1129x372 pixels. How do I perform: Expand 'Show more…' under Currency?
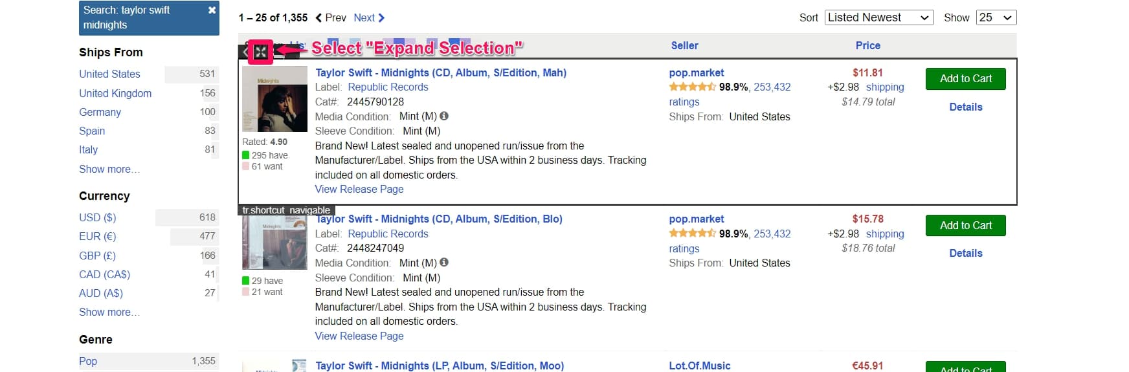(x=109, y=312)
